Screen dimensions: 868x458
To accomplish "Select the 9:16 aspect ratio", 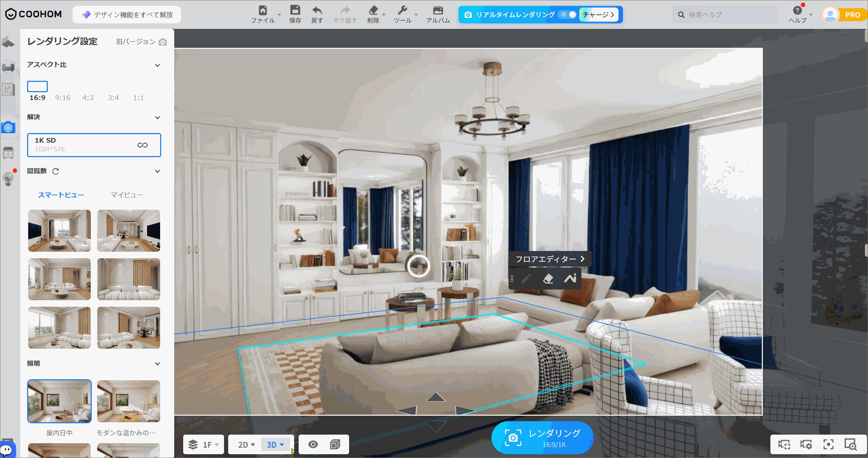I will [x=63, y=98].
